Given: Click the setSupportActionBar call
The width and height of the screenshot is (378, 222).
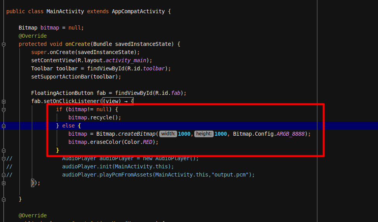Looking at the screenshot, I should pos(61,77).
